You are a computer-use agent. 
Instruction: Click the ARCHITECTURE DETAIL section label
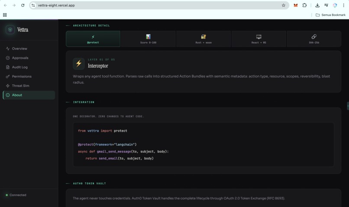(x=91, y=26)
